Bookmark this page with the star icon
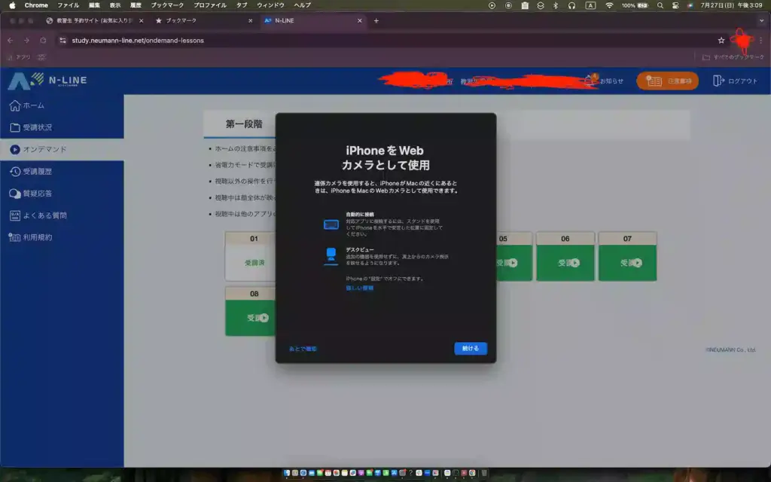This screenshot has width=771, height=482. coord(721,41)
